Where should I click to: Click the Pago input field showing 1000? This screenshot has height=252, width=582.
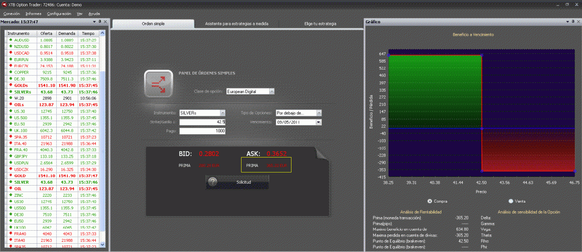click(203, 131)
